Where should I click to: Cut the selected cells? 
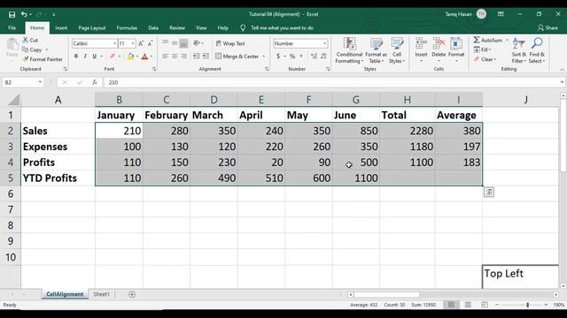coord(30,40)
